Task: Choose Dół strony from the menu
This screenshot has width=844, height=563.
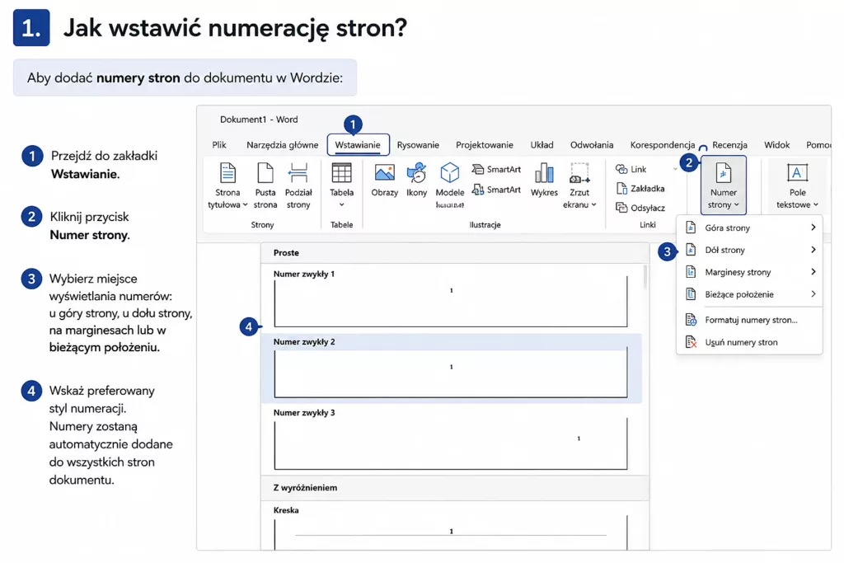Action: coord(749,250)
